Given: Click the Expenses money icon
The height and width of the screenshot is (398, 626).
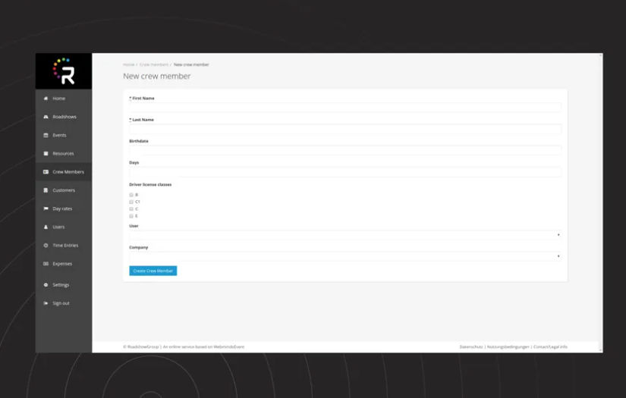Looking at the screenshot, I should pos(46,264).
